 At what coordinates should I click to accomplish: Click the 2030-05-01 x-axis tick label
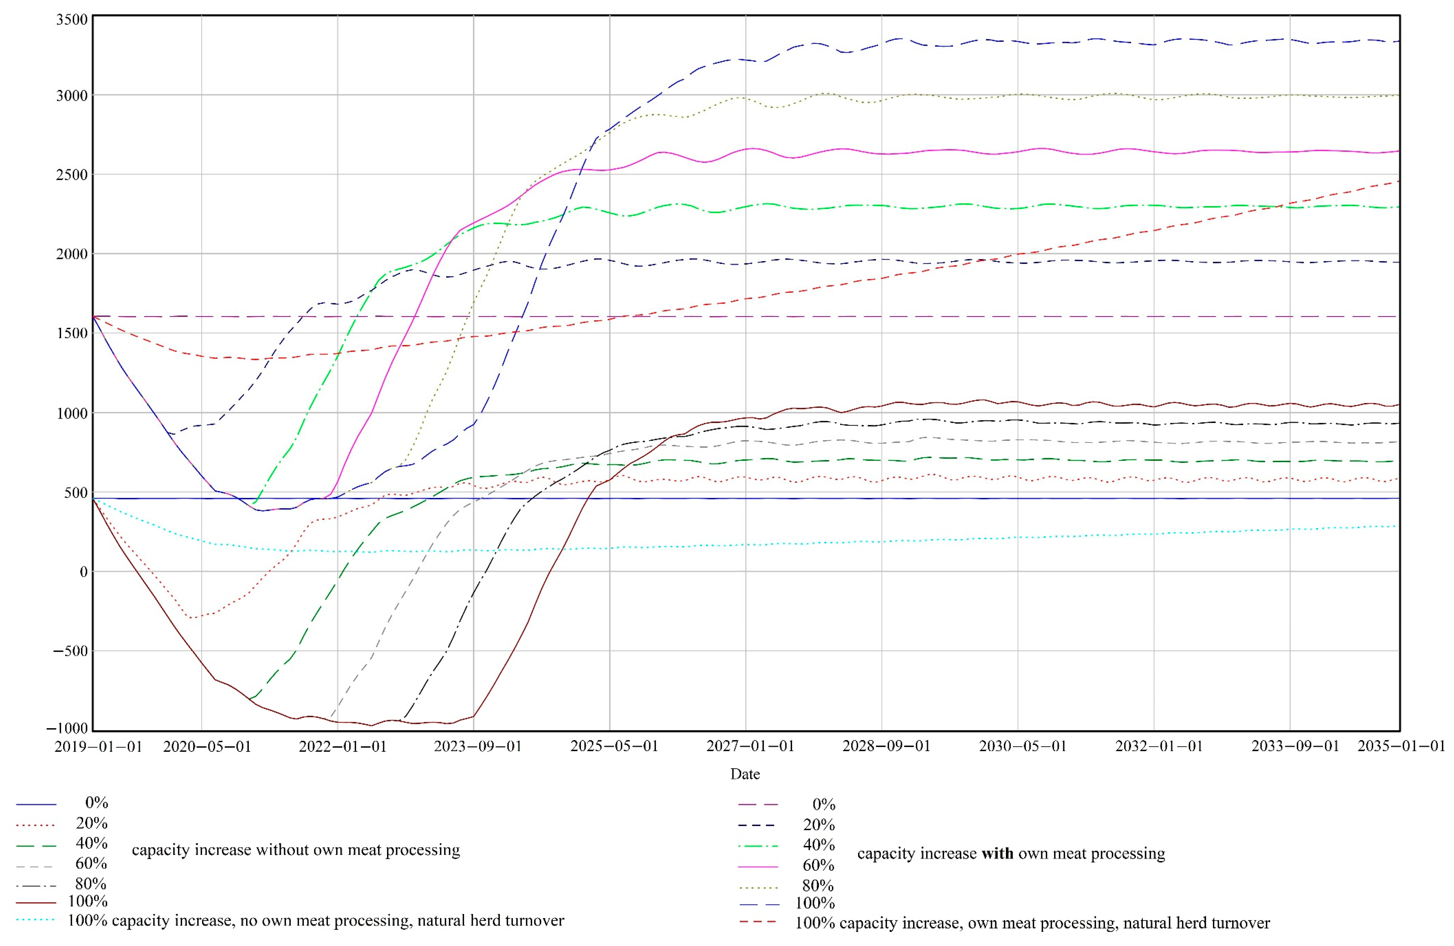coord(1023,746)
